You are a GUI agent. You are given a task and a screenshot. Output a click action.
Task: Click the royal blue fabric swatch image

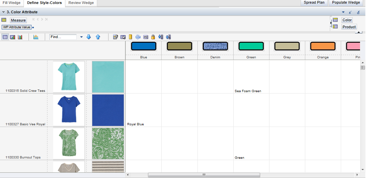pyautogui.click(x=108, y=110)
